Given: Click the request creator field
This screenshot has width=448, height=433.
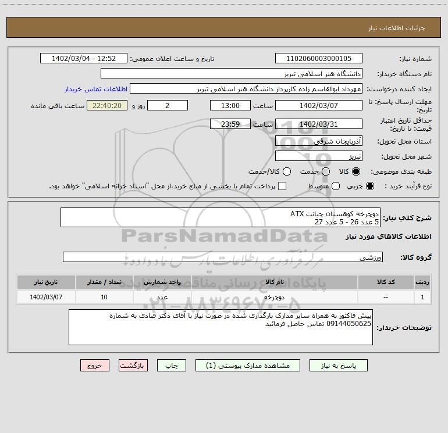Looking at the screenshot, I should [x=246, y=88].
